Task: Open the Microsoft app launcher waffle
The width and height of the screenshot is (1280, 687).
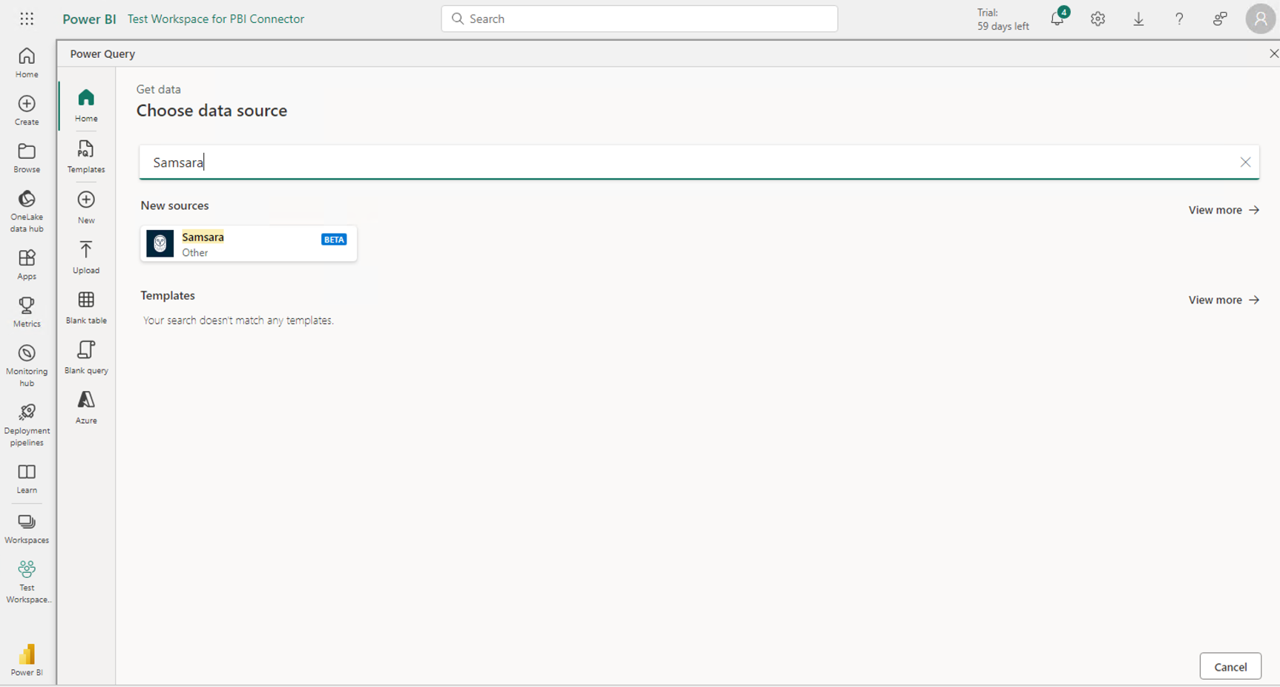Action: tap(27, 19)
